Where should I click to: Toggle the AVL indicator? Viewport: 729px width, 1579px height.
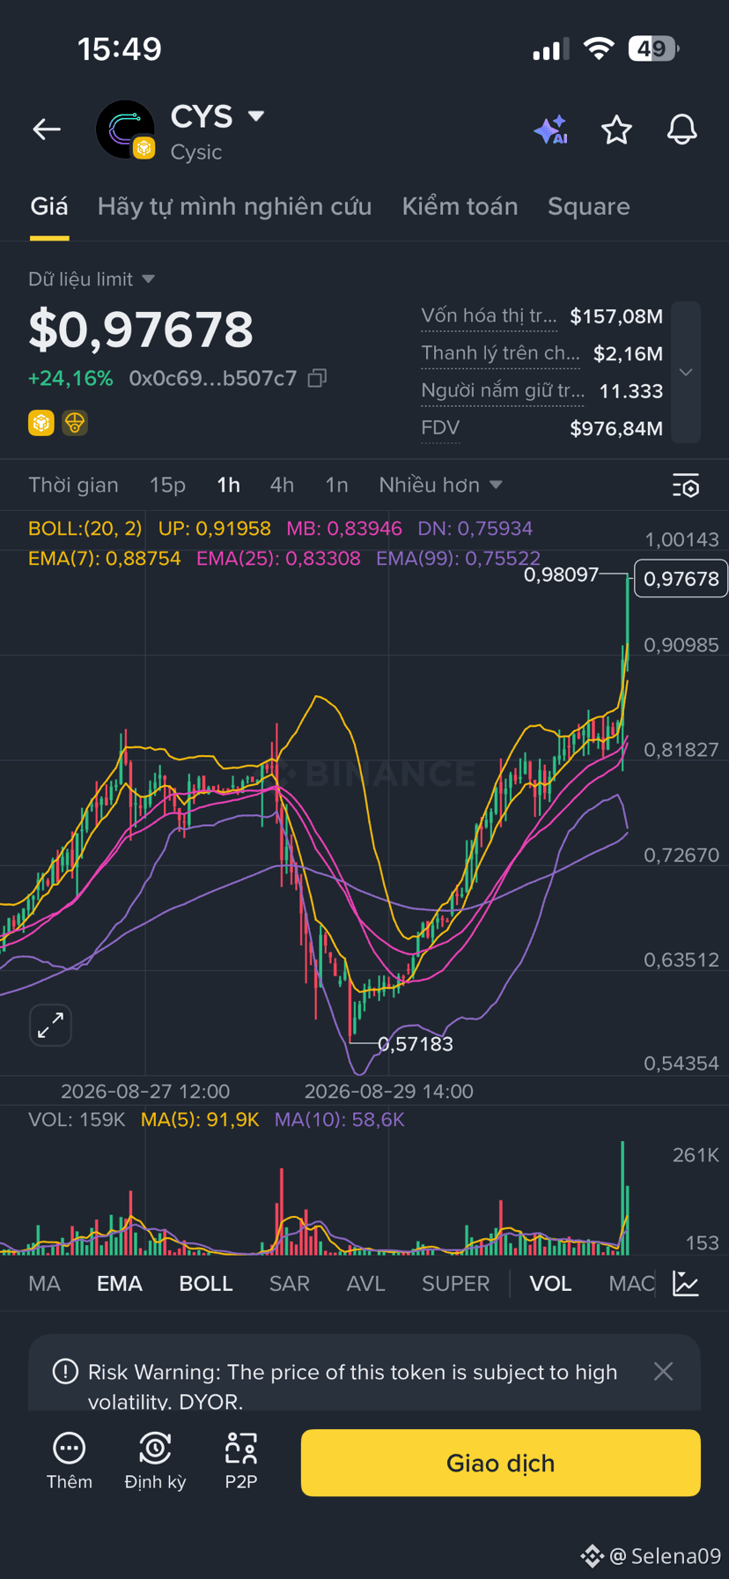coord(365,1283)
